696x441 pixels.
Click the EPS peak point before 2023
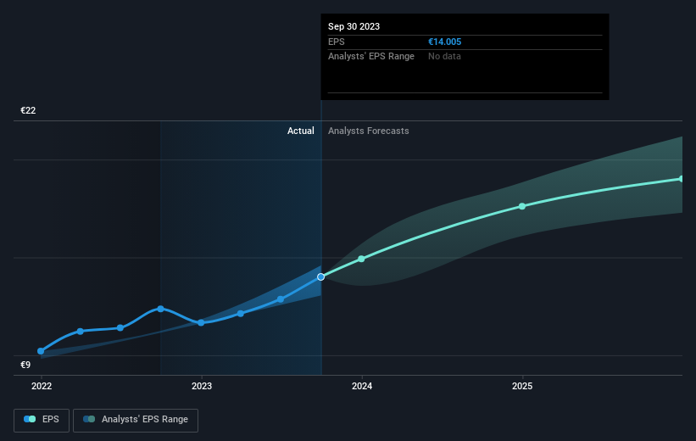pyautogui.click(x=161, y=309)
